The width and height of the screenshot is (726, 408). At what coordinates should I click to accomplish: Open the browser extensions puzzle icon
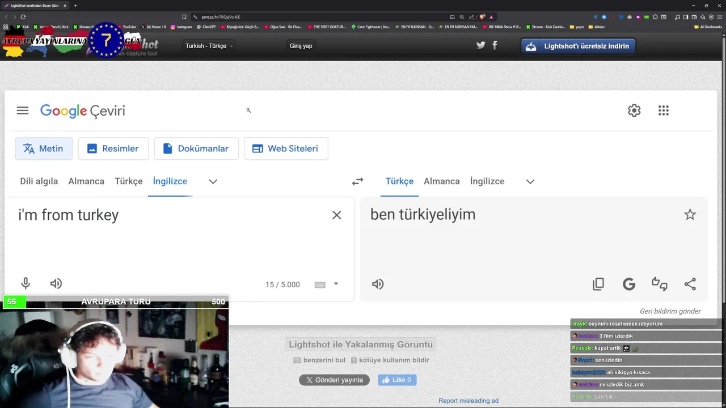click(x=655, y=17)
